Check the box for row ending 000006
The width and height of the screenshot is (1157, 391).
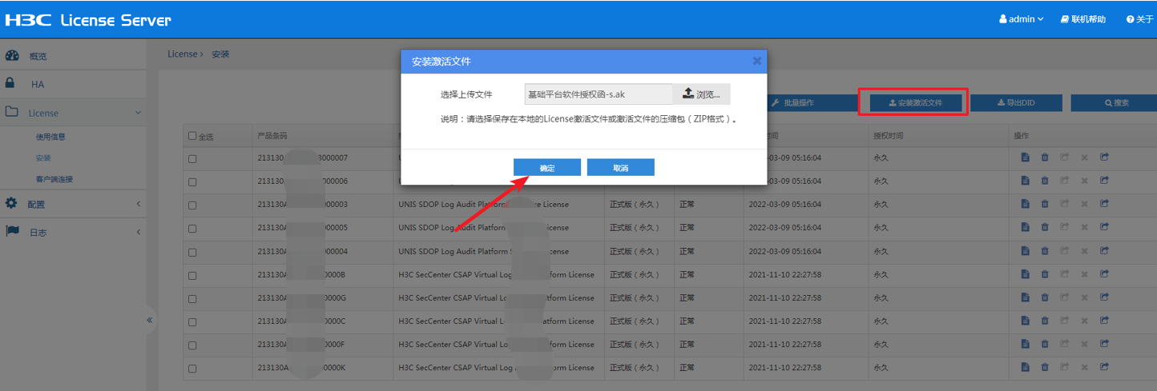pos(192,182)
